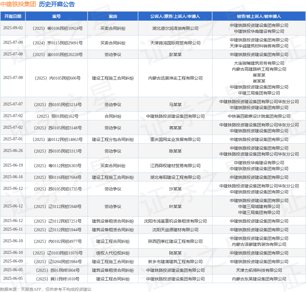This screenshot has width=306, height=292.
Task: Click defendant 天津华诚建筑材料销售有限公司
Action: click(x=259, y=46)
